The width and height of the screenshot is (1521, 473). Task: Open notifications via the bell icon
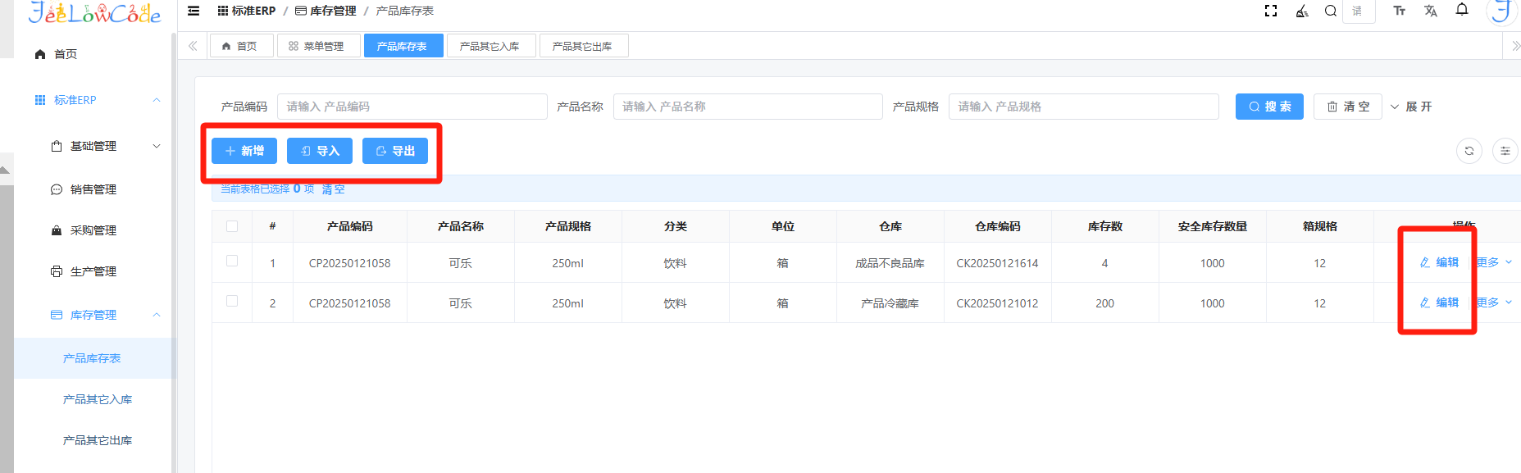(x=1462, y=10)
